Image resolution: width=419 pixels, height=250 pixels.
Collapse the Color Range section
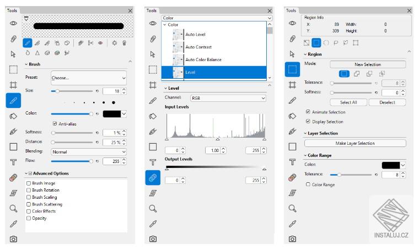(305, 155)
